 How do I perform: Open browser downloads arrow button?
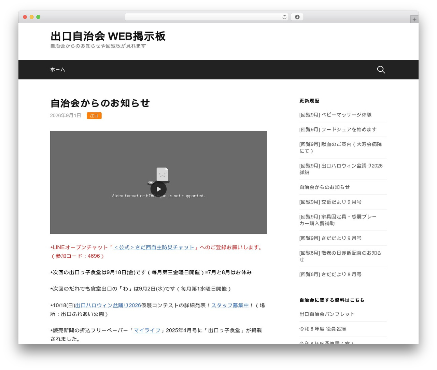coord(297,17)
